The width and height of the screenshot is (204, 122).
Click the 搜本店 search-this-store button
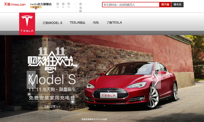[x=178, y=4]
